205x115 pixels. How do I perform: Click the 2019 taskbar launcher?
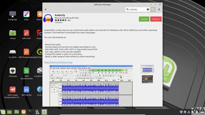(37, 112)
